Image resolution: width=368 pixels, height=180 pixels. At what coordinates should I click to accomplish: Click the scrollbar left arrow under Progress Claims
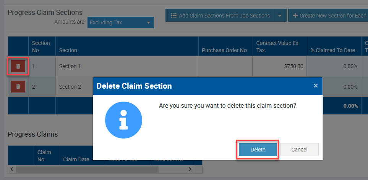click(x=11, y=169)
